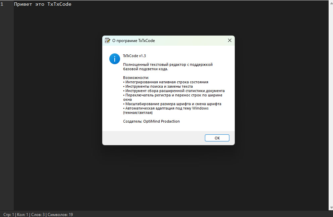The height and width of the screenshot is (217, 333).
Task: Click the 'Создатель: OptiMind Prodaction' line
Action: tap(152, 121)
